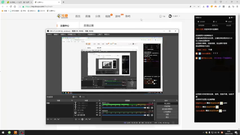Click the 滤镜 filters button above docks
240x135 pixels.
point(82,97)
